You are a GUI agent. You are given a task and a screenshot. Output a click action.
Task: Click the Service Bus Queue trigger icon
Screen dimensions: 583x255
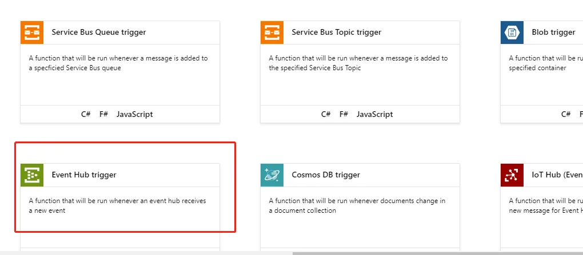point(32,33)
